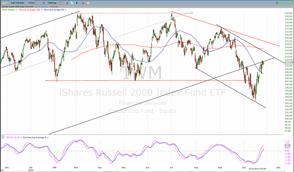Click the camera snapshot icon

pyautogui.click(x=83, y=3)
